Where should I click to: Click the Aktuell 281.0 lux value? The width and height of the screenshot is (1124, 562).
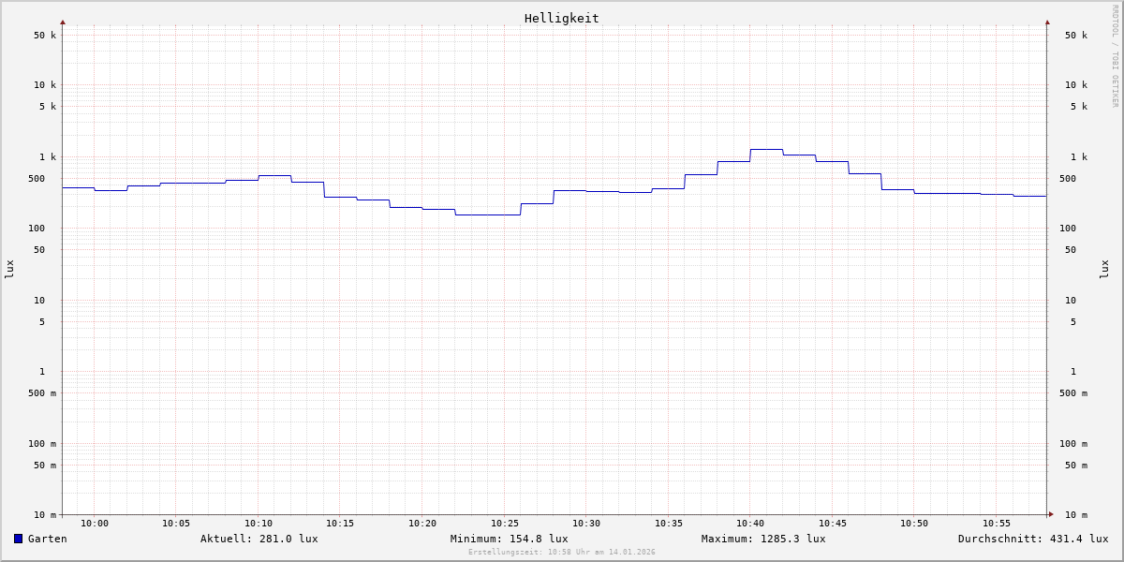click(259, 539)
